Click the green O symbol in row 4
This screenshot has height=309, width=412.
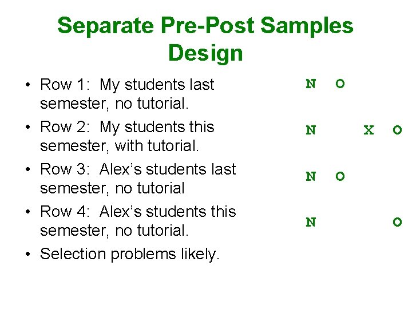point(397,222)
